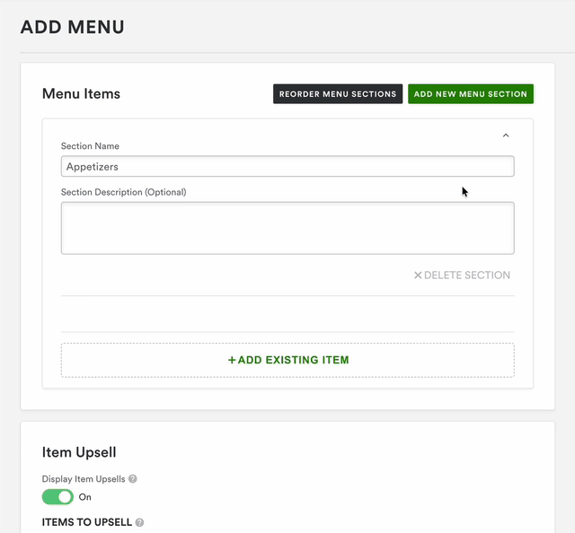Click the Add Existing Item text

pos(294,360)
